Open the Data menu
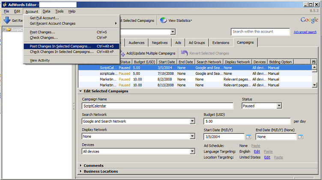 46,11
